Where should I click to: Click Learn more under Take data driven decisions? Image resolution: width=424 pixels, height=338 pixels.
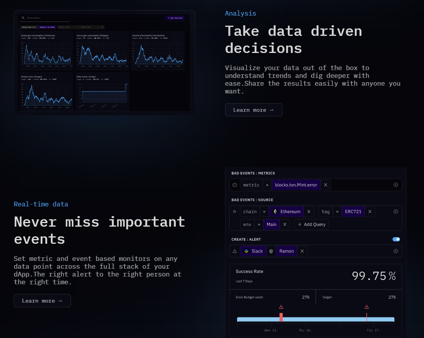click(254, 110)
